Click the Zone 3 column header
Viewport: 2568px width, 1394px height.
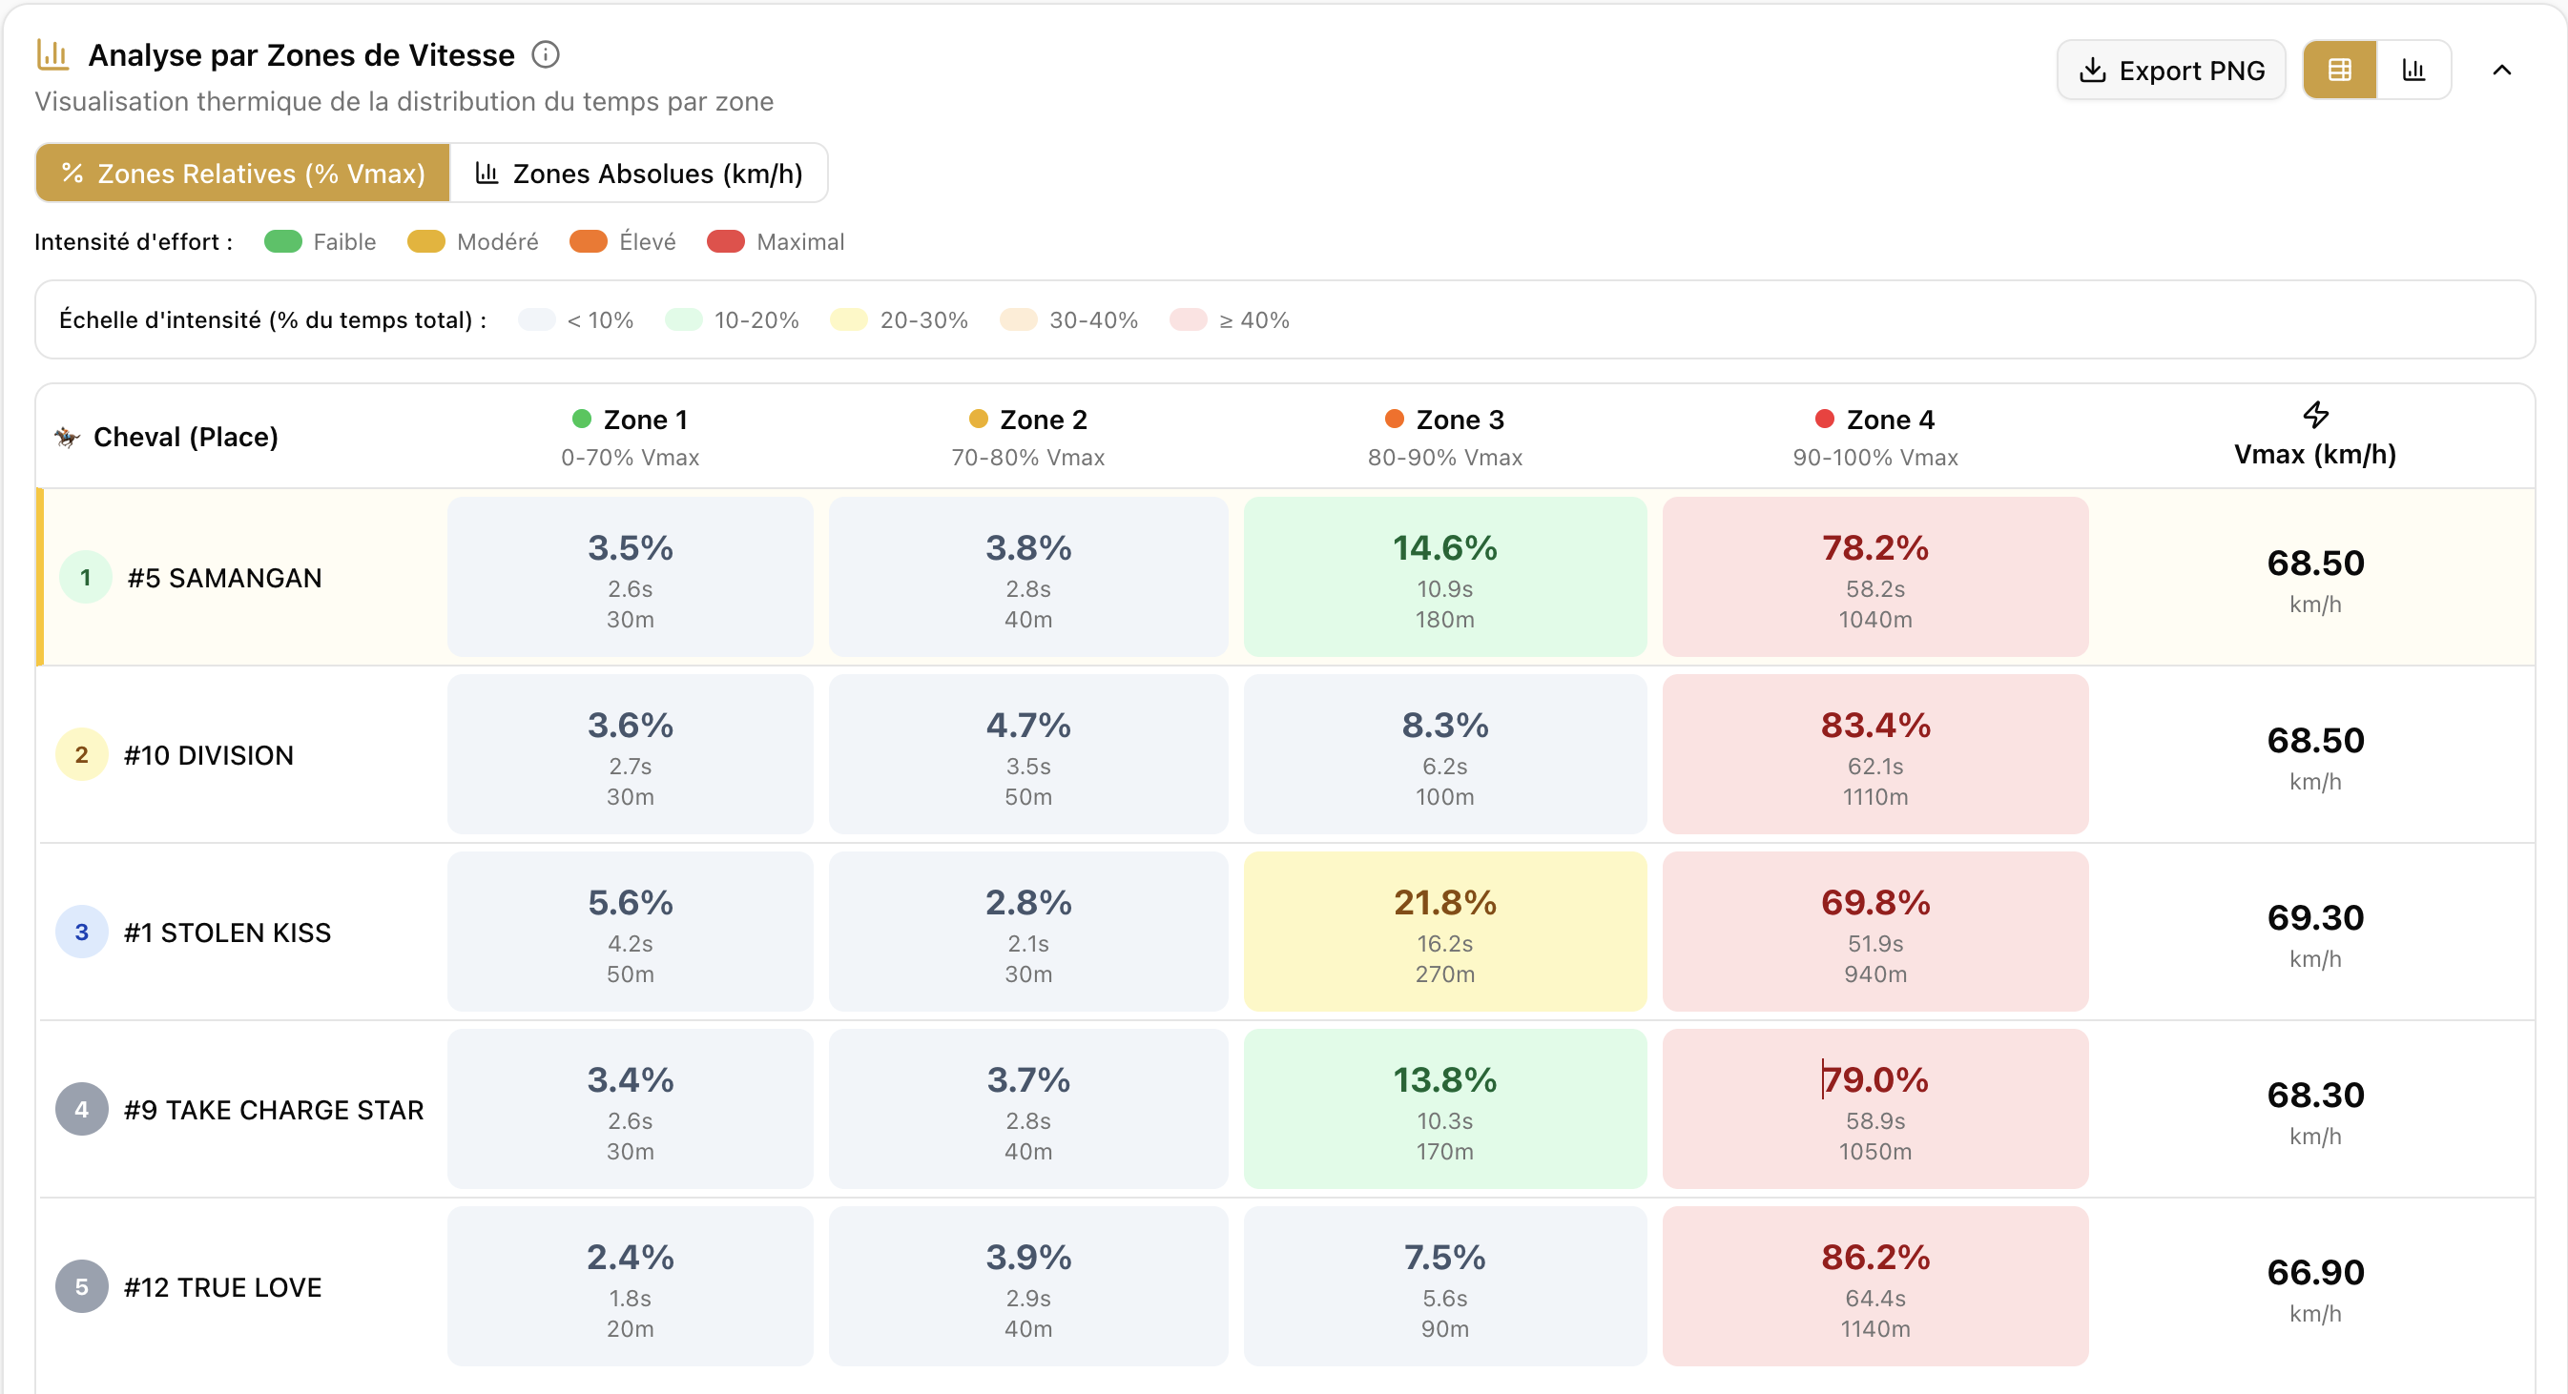point(1445,438)
